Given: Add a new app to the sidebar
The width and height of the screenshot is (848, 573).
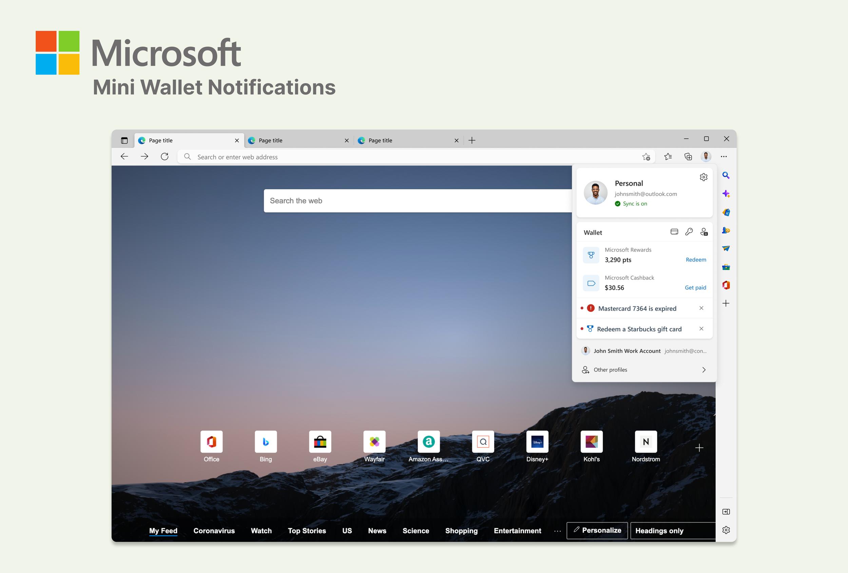Looking at the screenshot, I should [x=726, y=303].
